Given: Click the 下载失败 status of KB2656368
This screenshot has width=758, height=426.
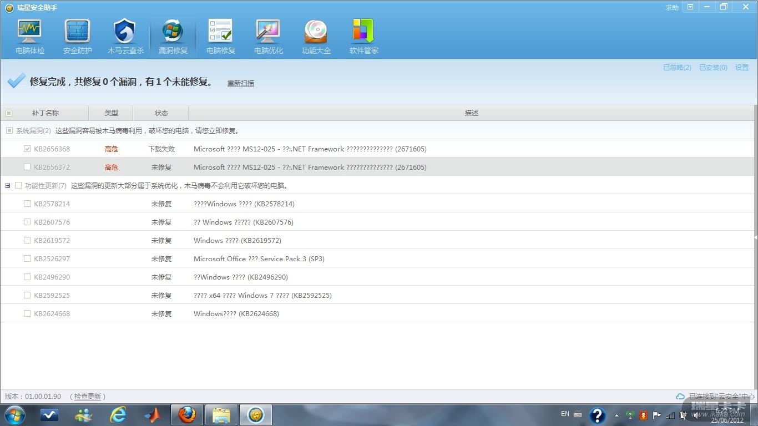Looking at the screenshot, I should click(161, 149).
